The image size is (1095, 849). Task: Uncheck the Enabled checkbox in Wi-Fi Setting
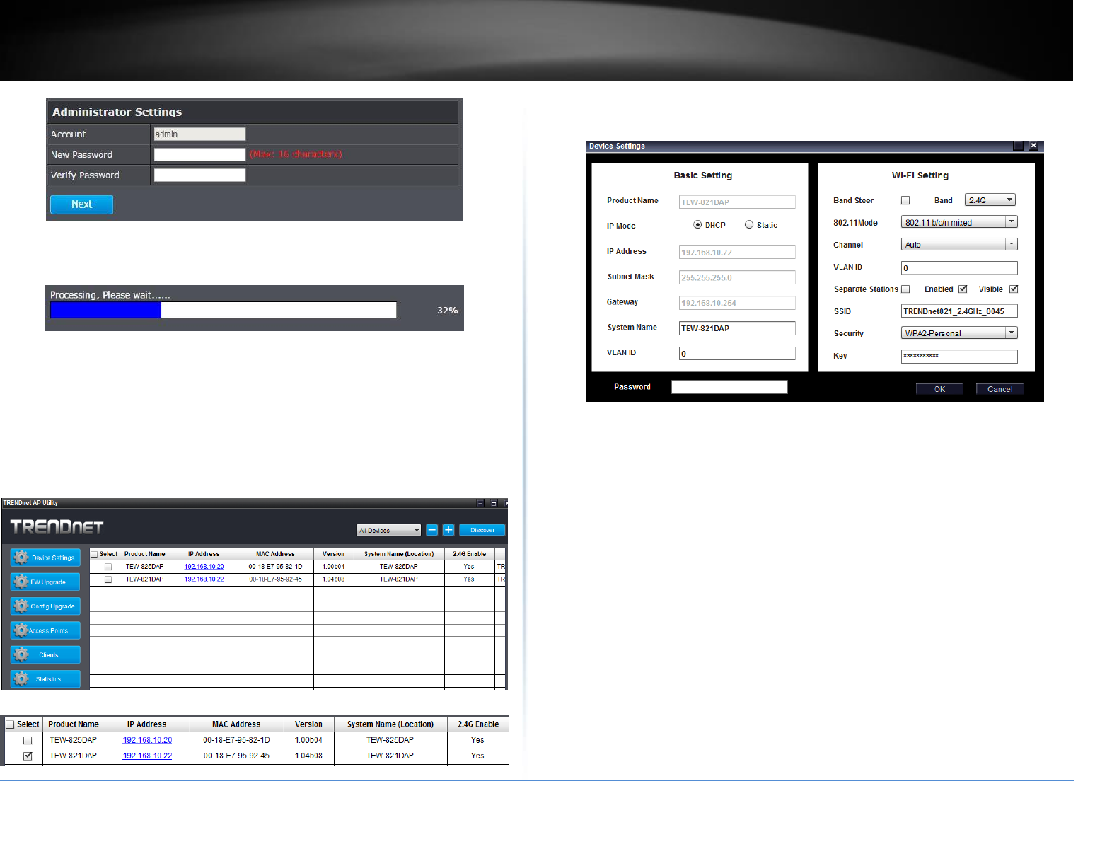963,289
